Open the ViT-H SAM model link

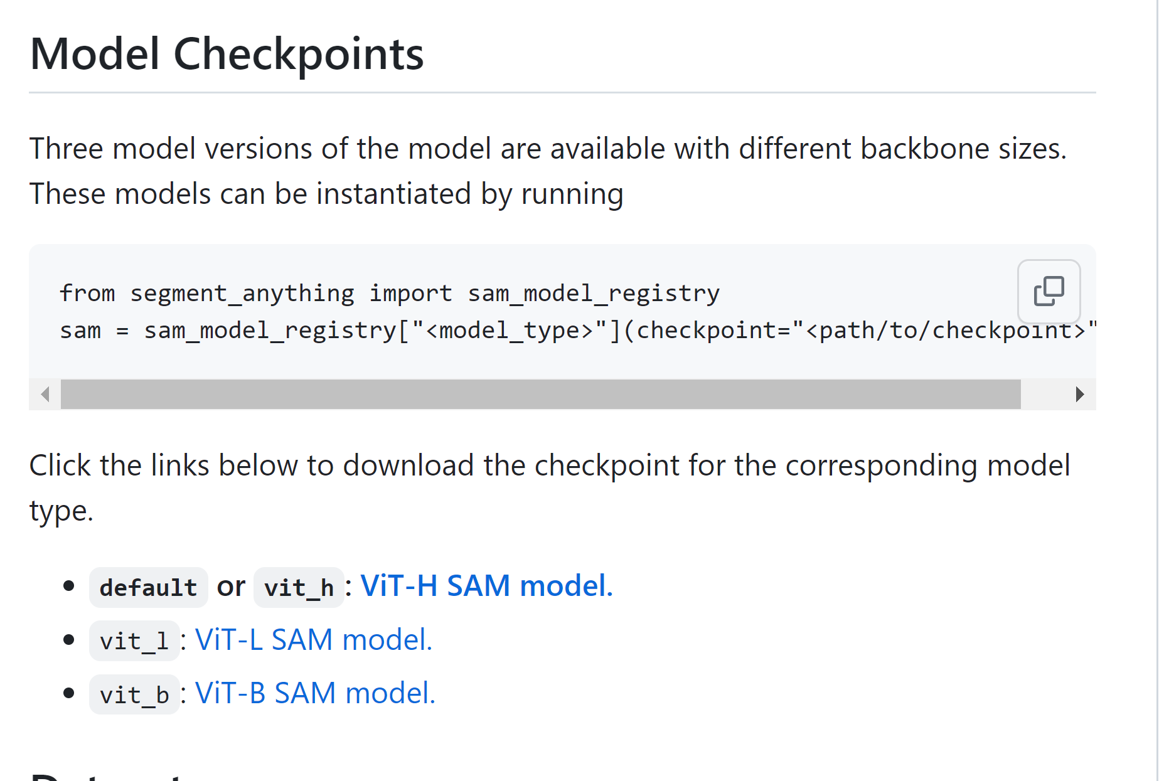coord(486,586)
